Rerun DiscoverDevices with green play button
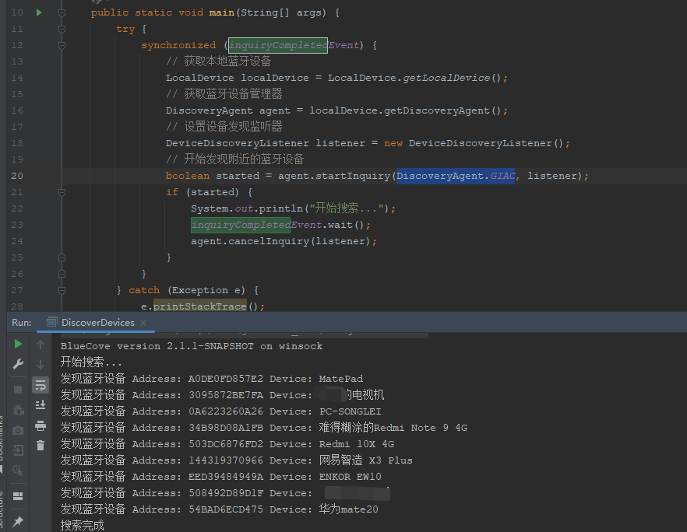 [18, 345]
